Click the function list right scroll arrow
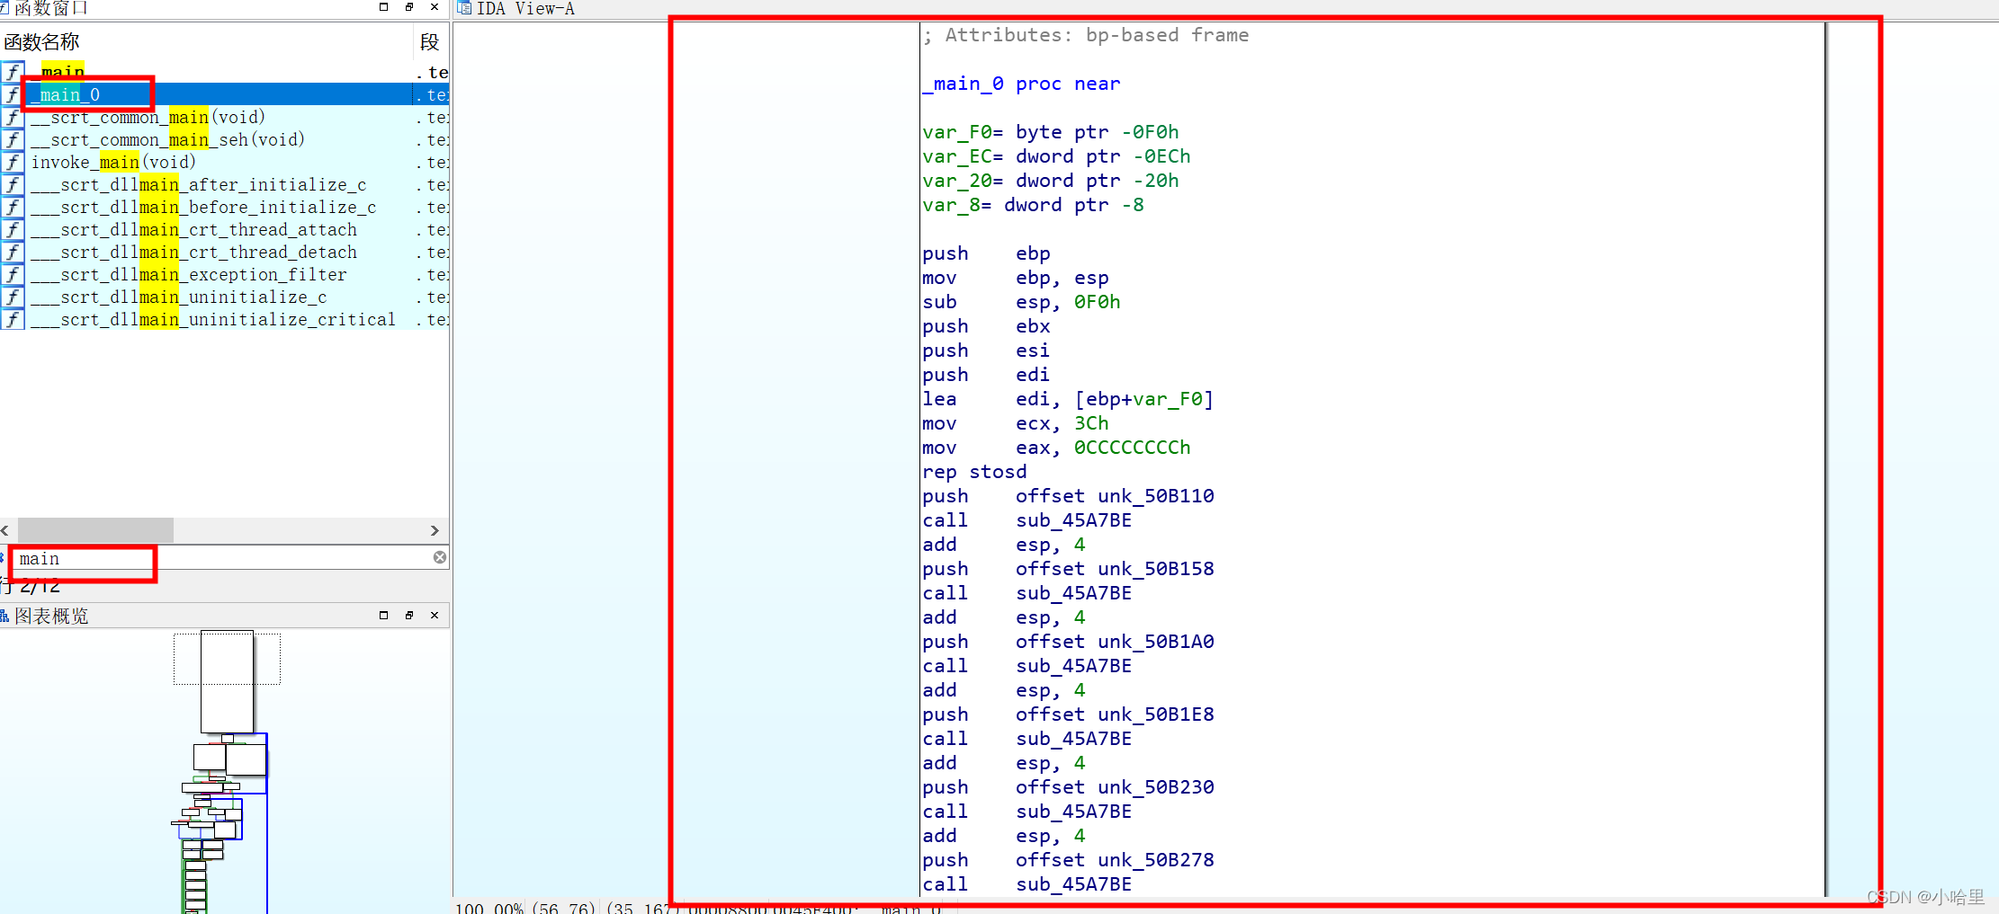This screenshot has width=1999, height=914. 435,530
